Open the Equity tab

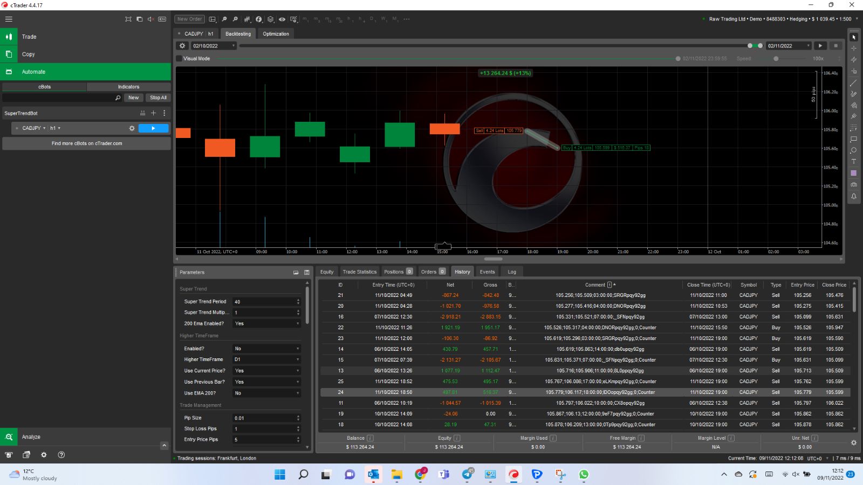(327, 272)
